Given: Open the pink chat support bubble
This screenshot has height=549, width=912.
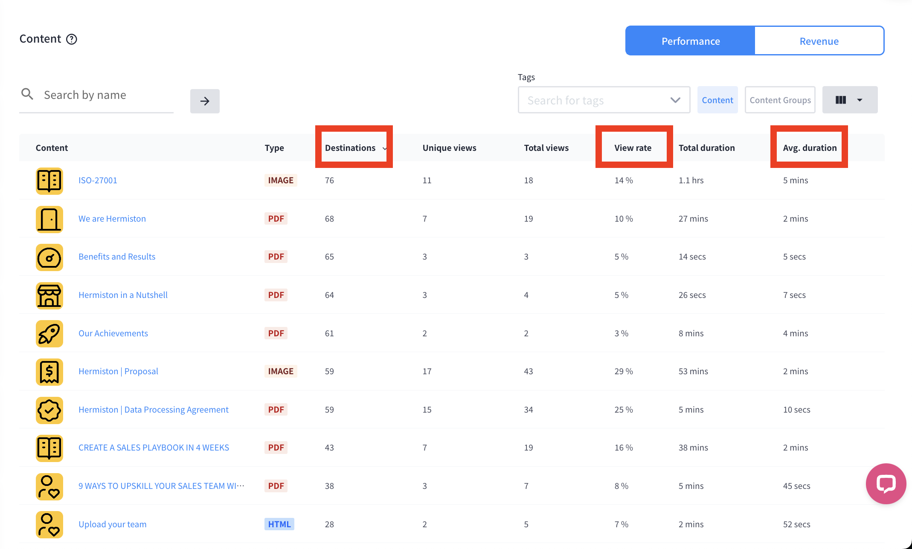Looking at the screenshot, I should pos(886,483).
